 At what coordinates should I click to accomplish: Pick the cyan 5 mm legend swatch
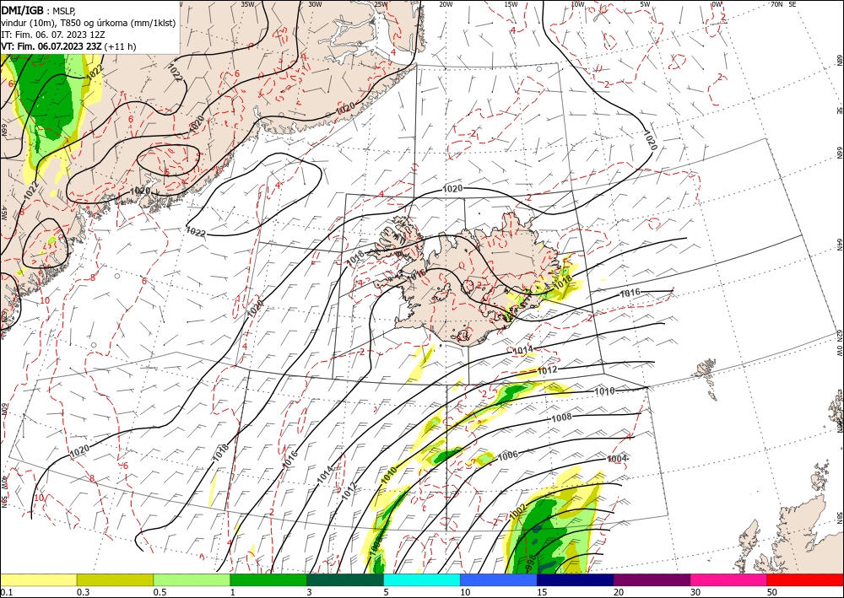coord(422,579)
